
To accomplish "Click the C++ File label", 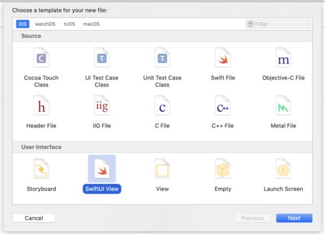I will [x=223, y=125].
